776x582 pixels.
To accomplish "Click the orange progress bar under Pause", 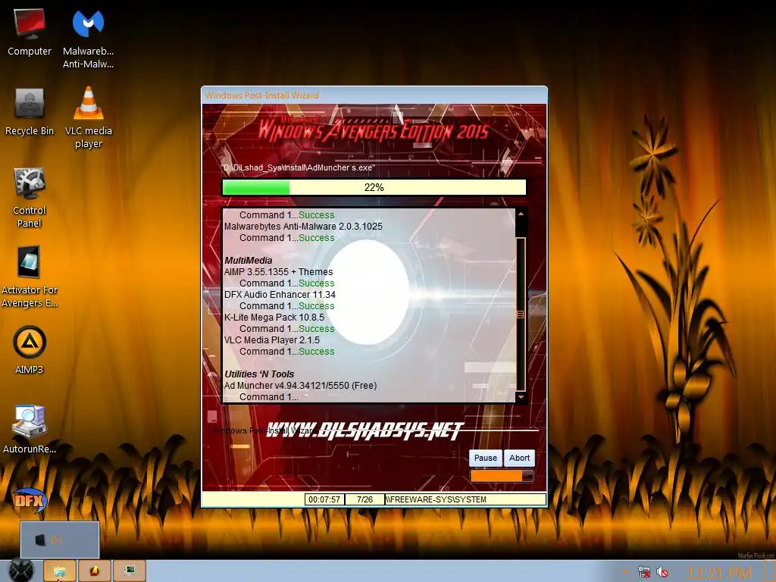I will tap(502, 476).
